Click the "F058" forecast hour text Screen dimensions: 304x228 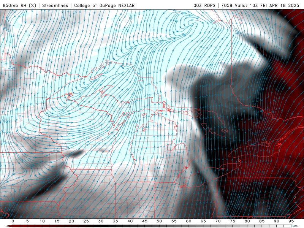pos(227,5)
